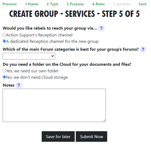Click the help icon next to Notes
Screen dimensions: 151x146
point(19,85)
